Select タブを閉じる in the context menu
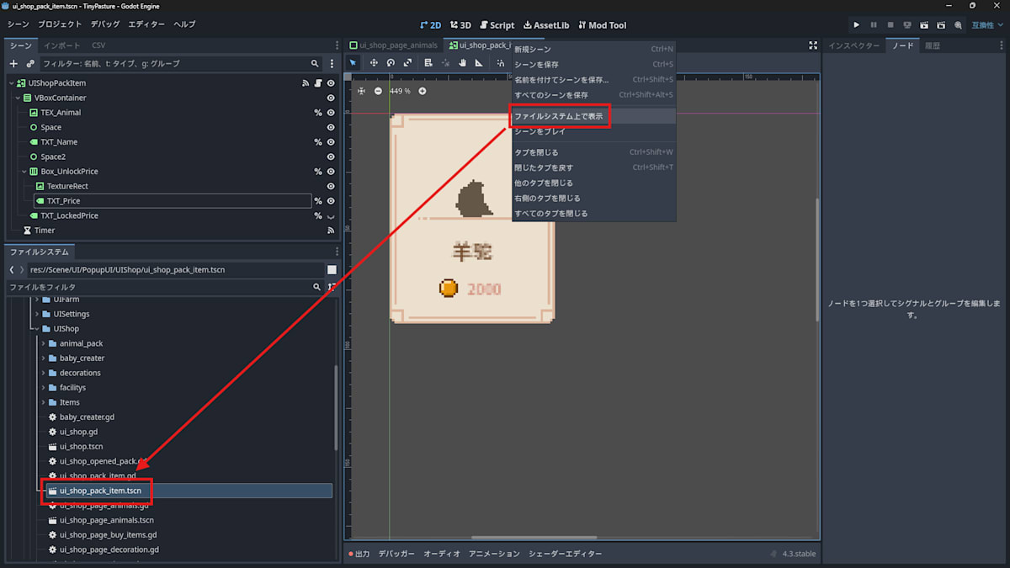1010x568 pixels. point(594,152)
